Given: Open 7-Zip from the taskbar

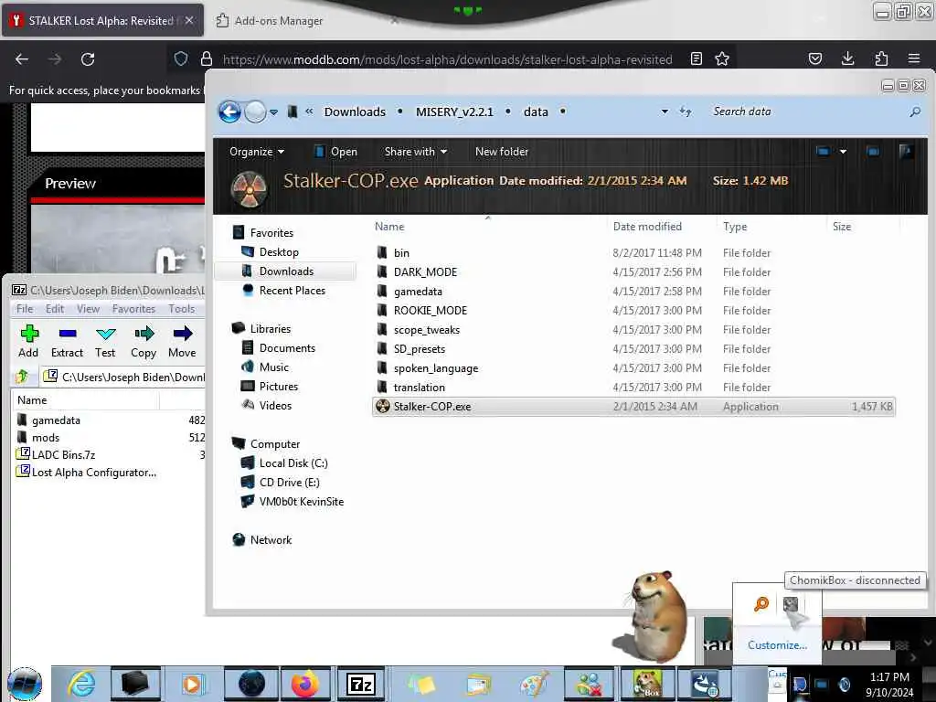Looking at the screenshot, I should pos(360,684).
